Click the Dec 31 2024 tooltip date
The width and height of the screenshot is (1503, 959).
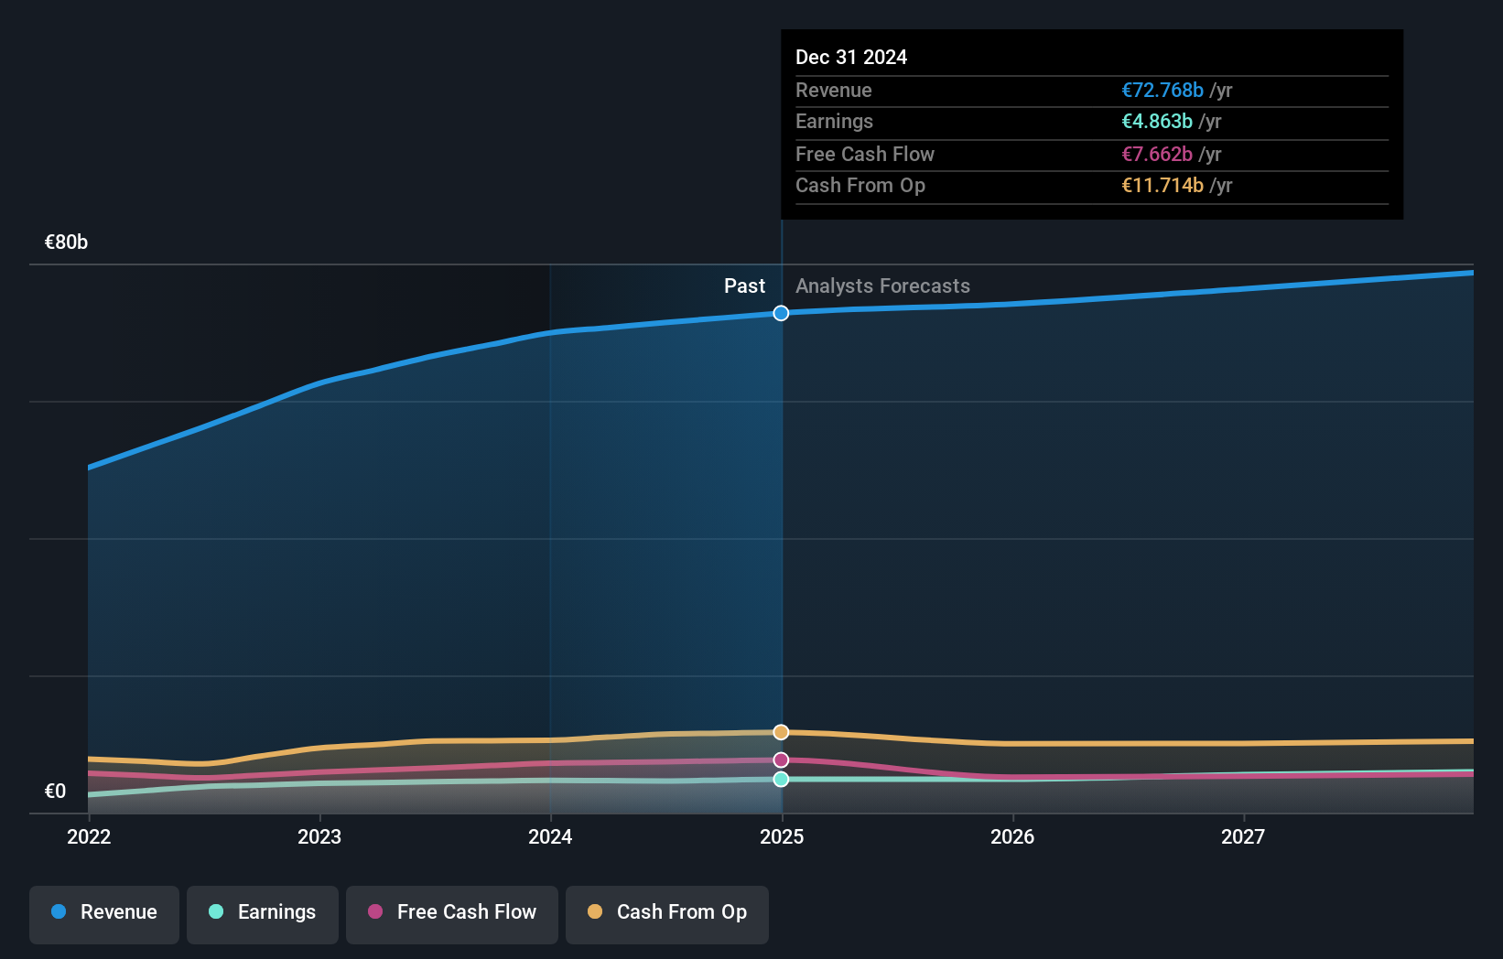click(x=851, y=58)
